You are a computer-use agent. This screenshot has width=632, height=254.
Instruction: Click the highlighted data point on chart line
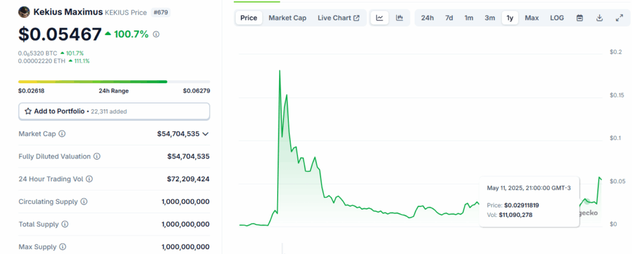point(588,201)
